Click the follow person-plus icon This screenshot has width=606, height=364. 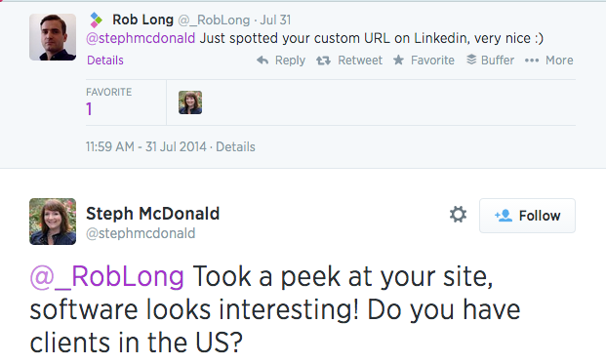point(504,216)
